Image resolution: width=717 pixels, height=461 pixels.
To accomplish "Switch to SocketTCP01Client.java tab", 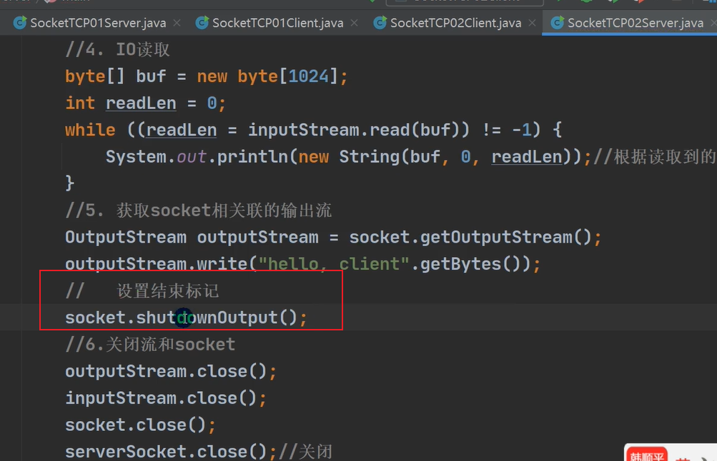I will click(x=277, y=23).
